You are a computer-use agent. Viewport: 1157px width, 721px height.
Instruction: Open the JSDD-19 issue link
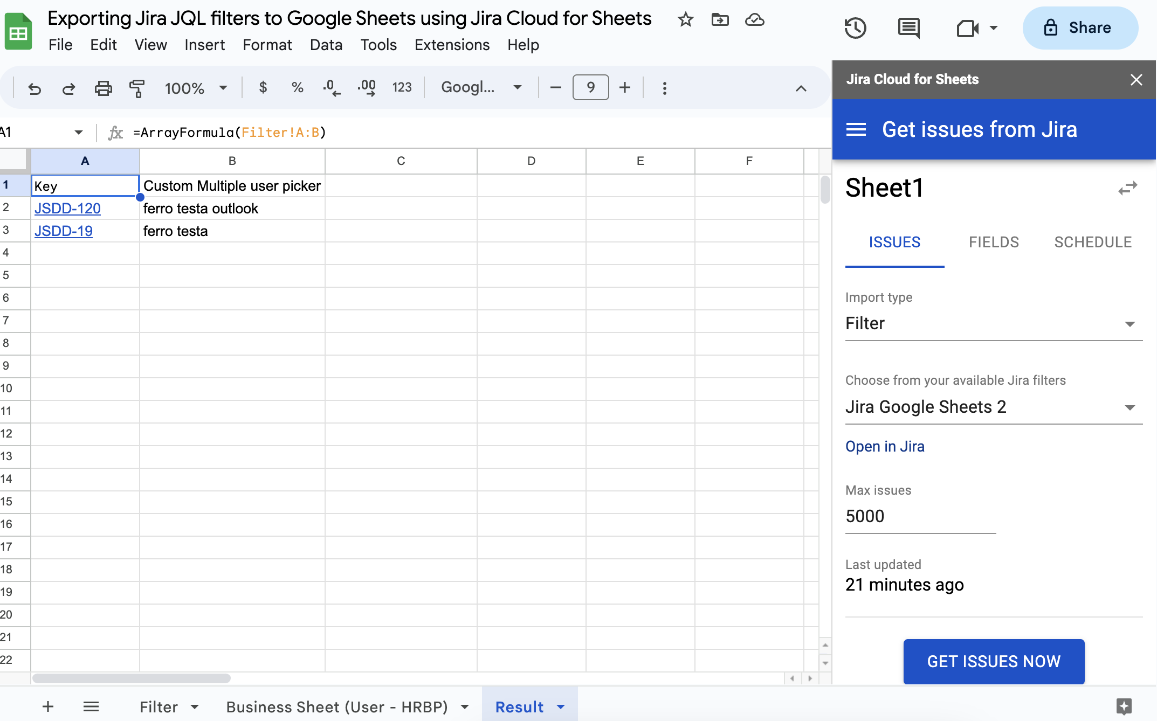(64, 231)
